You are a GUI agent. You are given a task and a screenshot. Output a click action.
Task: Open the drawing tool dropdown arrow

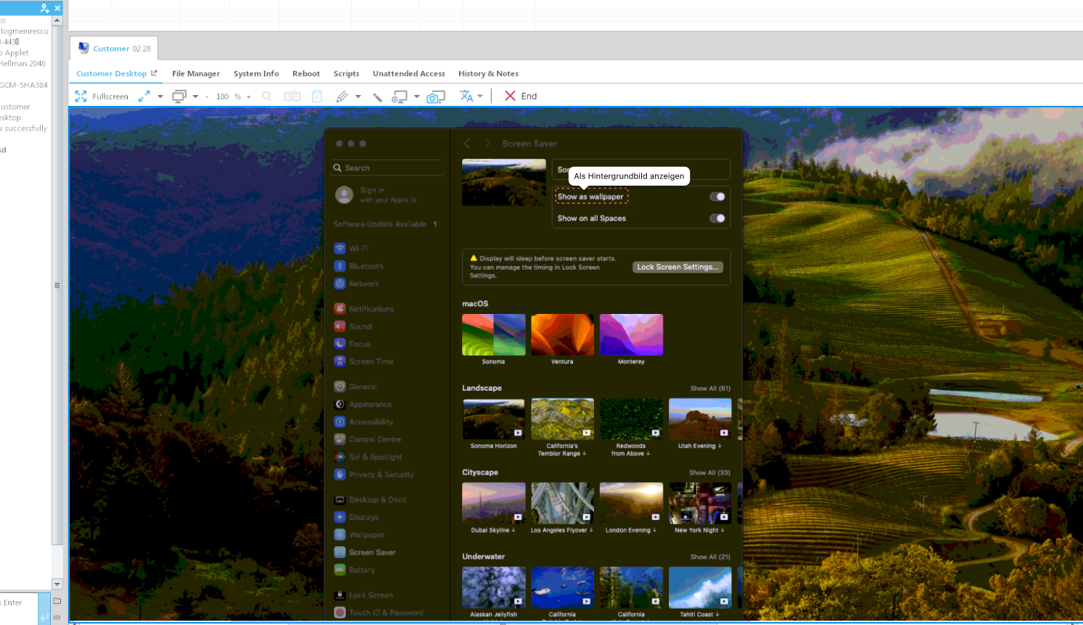pyautogui.click(x=358, y=96)
